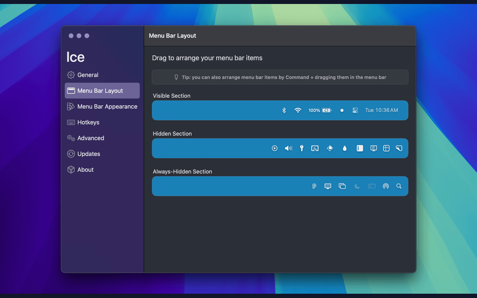
Task: Open Menu Bar Appearance settings
Action: click(102, 107)
